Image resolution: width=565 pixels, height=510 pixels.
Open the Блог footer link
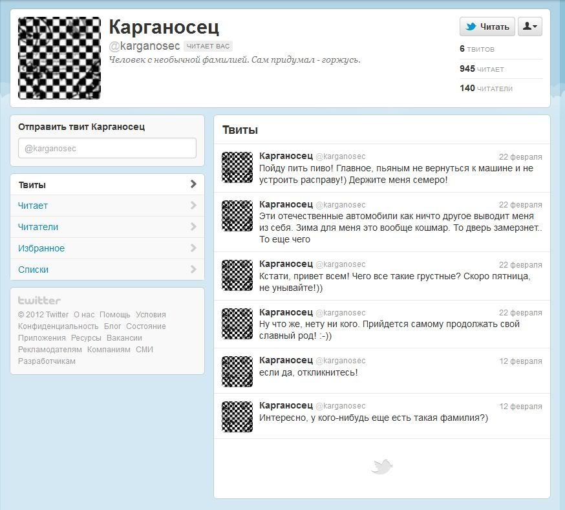(112, 326)
